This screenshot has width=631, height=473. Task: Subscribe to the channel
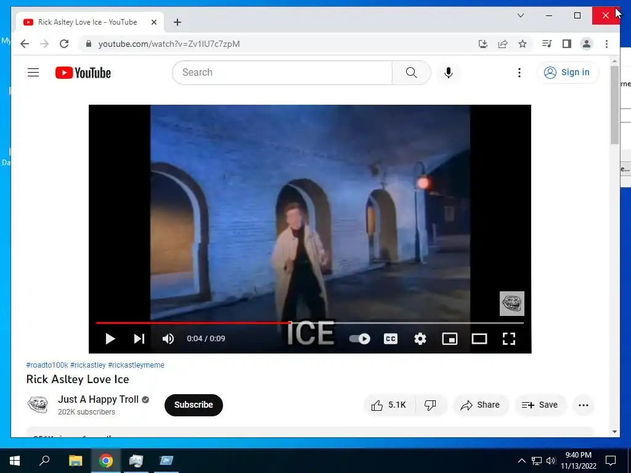coord(193,405)
